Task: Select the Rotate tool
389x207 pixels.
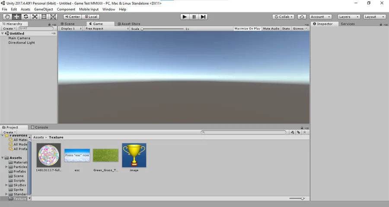Action: [26, 16]
